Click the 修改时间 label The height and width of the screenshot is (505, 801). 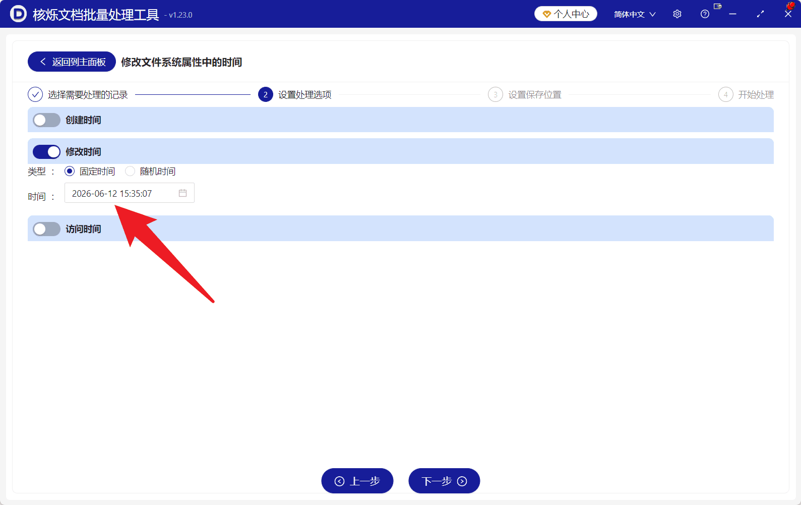83,152
